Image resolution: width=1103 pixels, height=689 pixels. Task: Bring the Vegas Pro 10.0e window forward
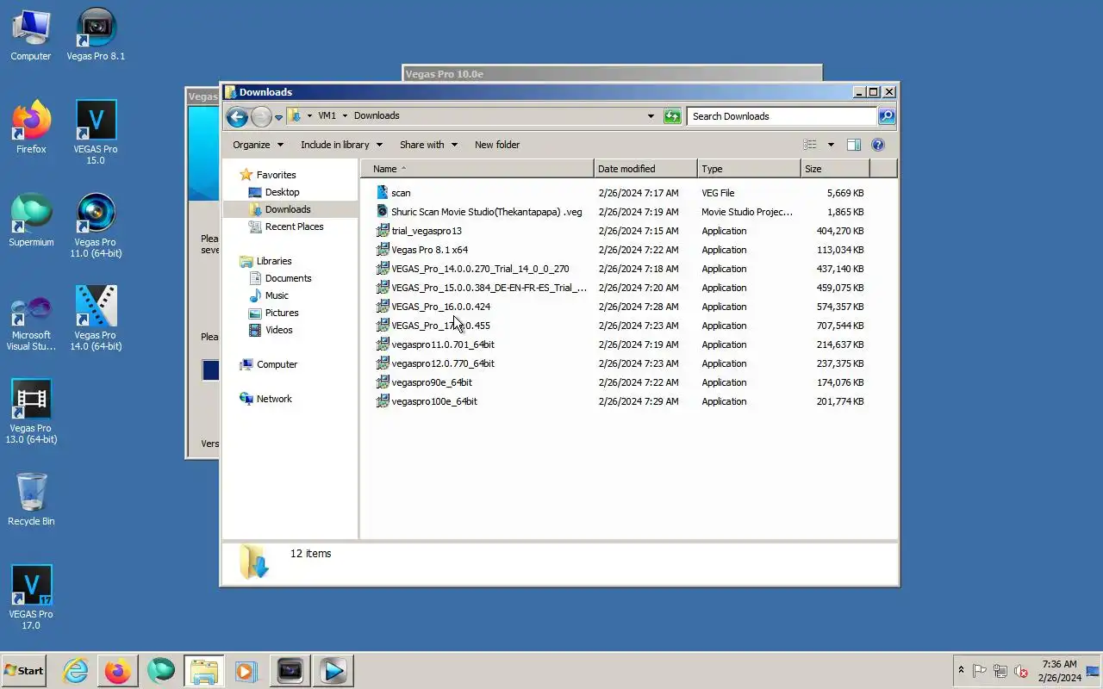pos(612,73)
